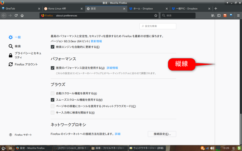Go to the Home page icon
Screen dimensions: 242x151
point(22,16)
